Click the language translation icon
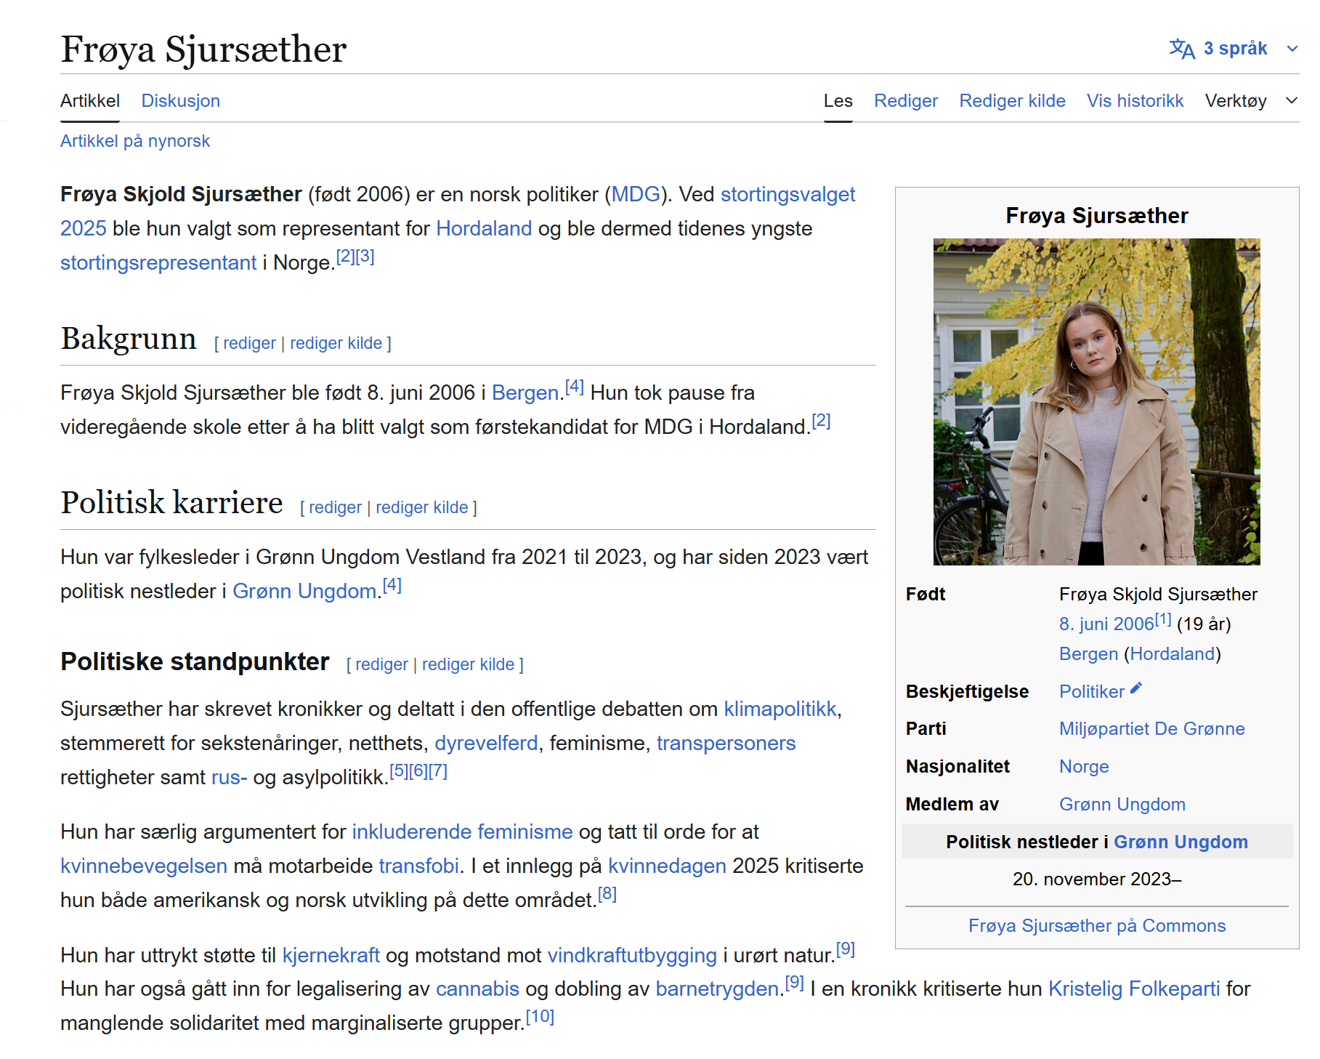This screenshot has height=1059, width=1320. (1182, 49)
